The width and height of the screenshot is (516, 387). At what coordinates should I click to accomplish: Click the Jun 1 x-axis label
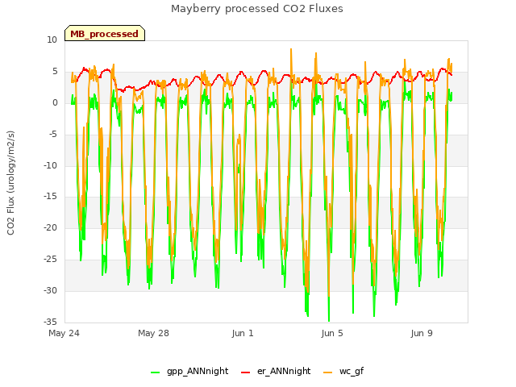(243, 333)
